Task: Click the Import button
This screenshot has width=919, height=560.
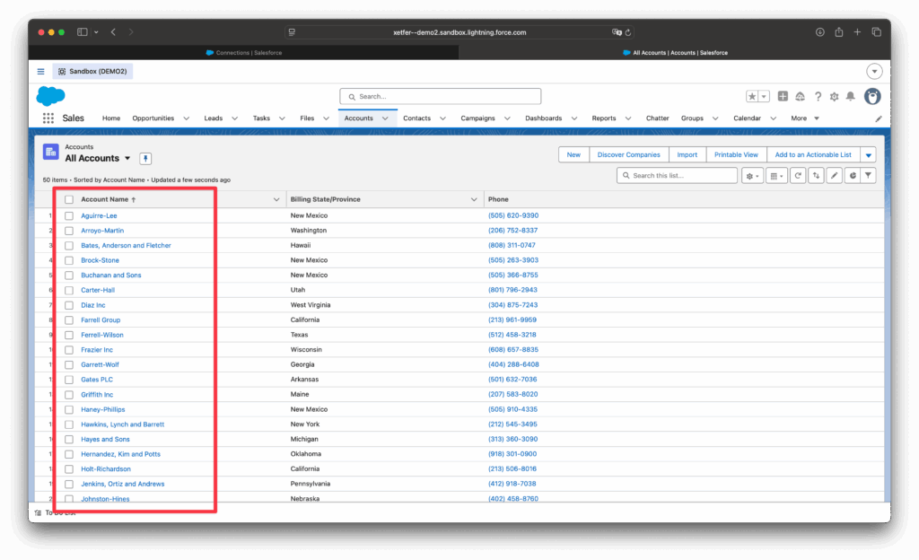Action: click(x=687, y=155)
